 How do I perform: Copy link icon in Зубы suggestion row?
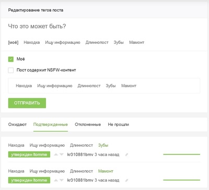tap(126, 155)
